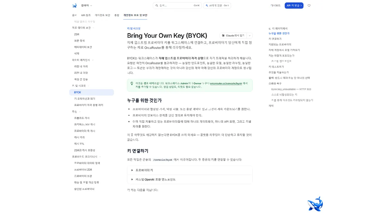Image resolution: width=384 pixels, height=216 pixels.
Task: Collapse the 프로바이더 프라이버시 sidebar group
Action: point(86,156)
